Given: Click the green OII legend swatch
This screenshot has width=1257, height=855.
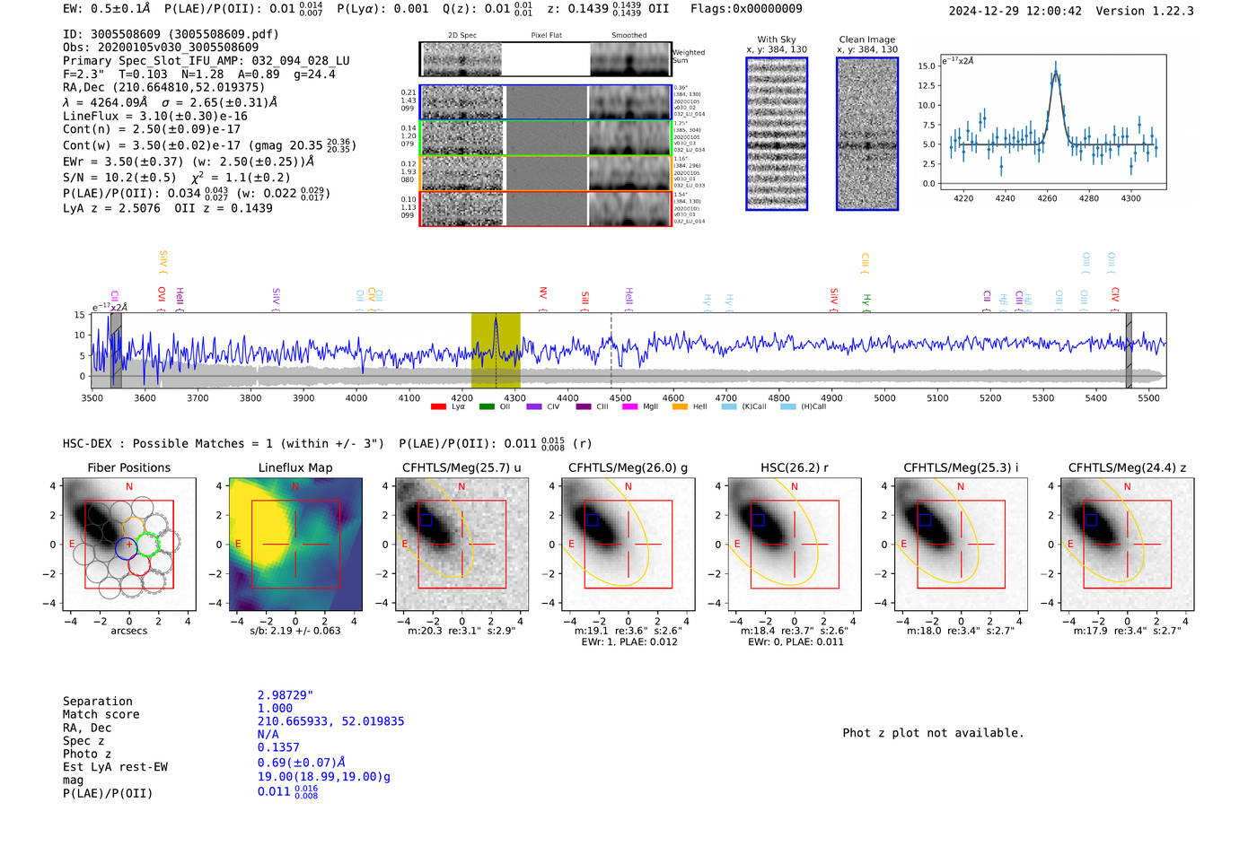Looking at the screenshot, I should [487, 407].
